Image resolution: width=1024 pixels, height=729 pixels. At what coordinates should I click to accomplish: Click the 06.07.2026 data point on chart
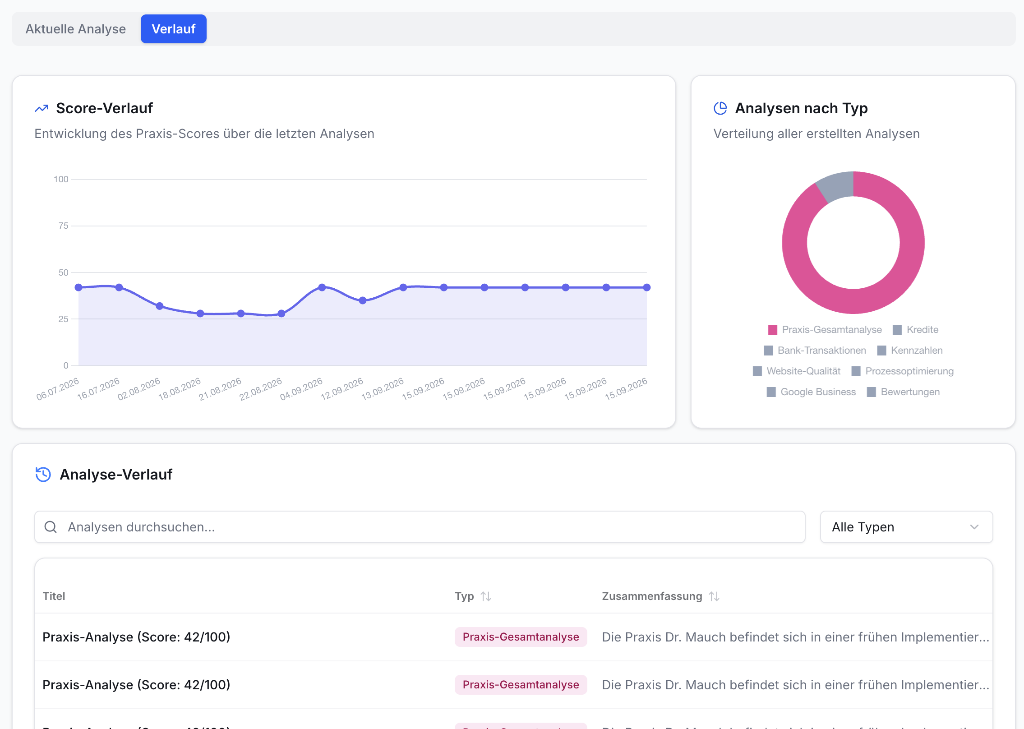pyautogui.click(x=78, y=287)
